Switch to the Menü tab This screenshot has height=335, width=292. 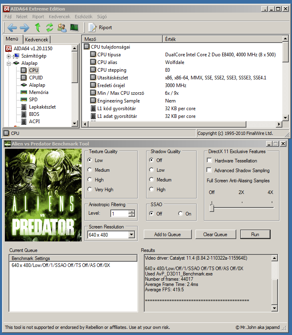pyautogui.click(x=12, y=39)
